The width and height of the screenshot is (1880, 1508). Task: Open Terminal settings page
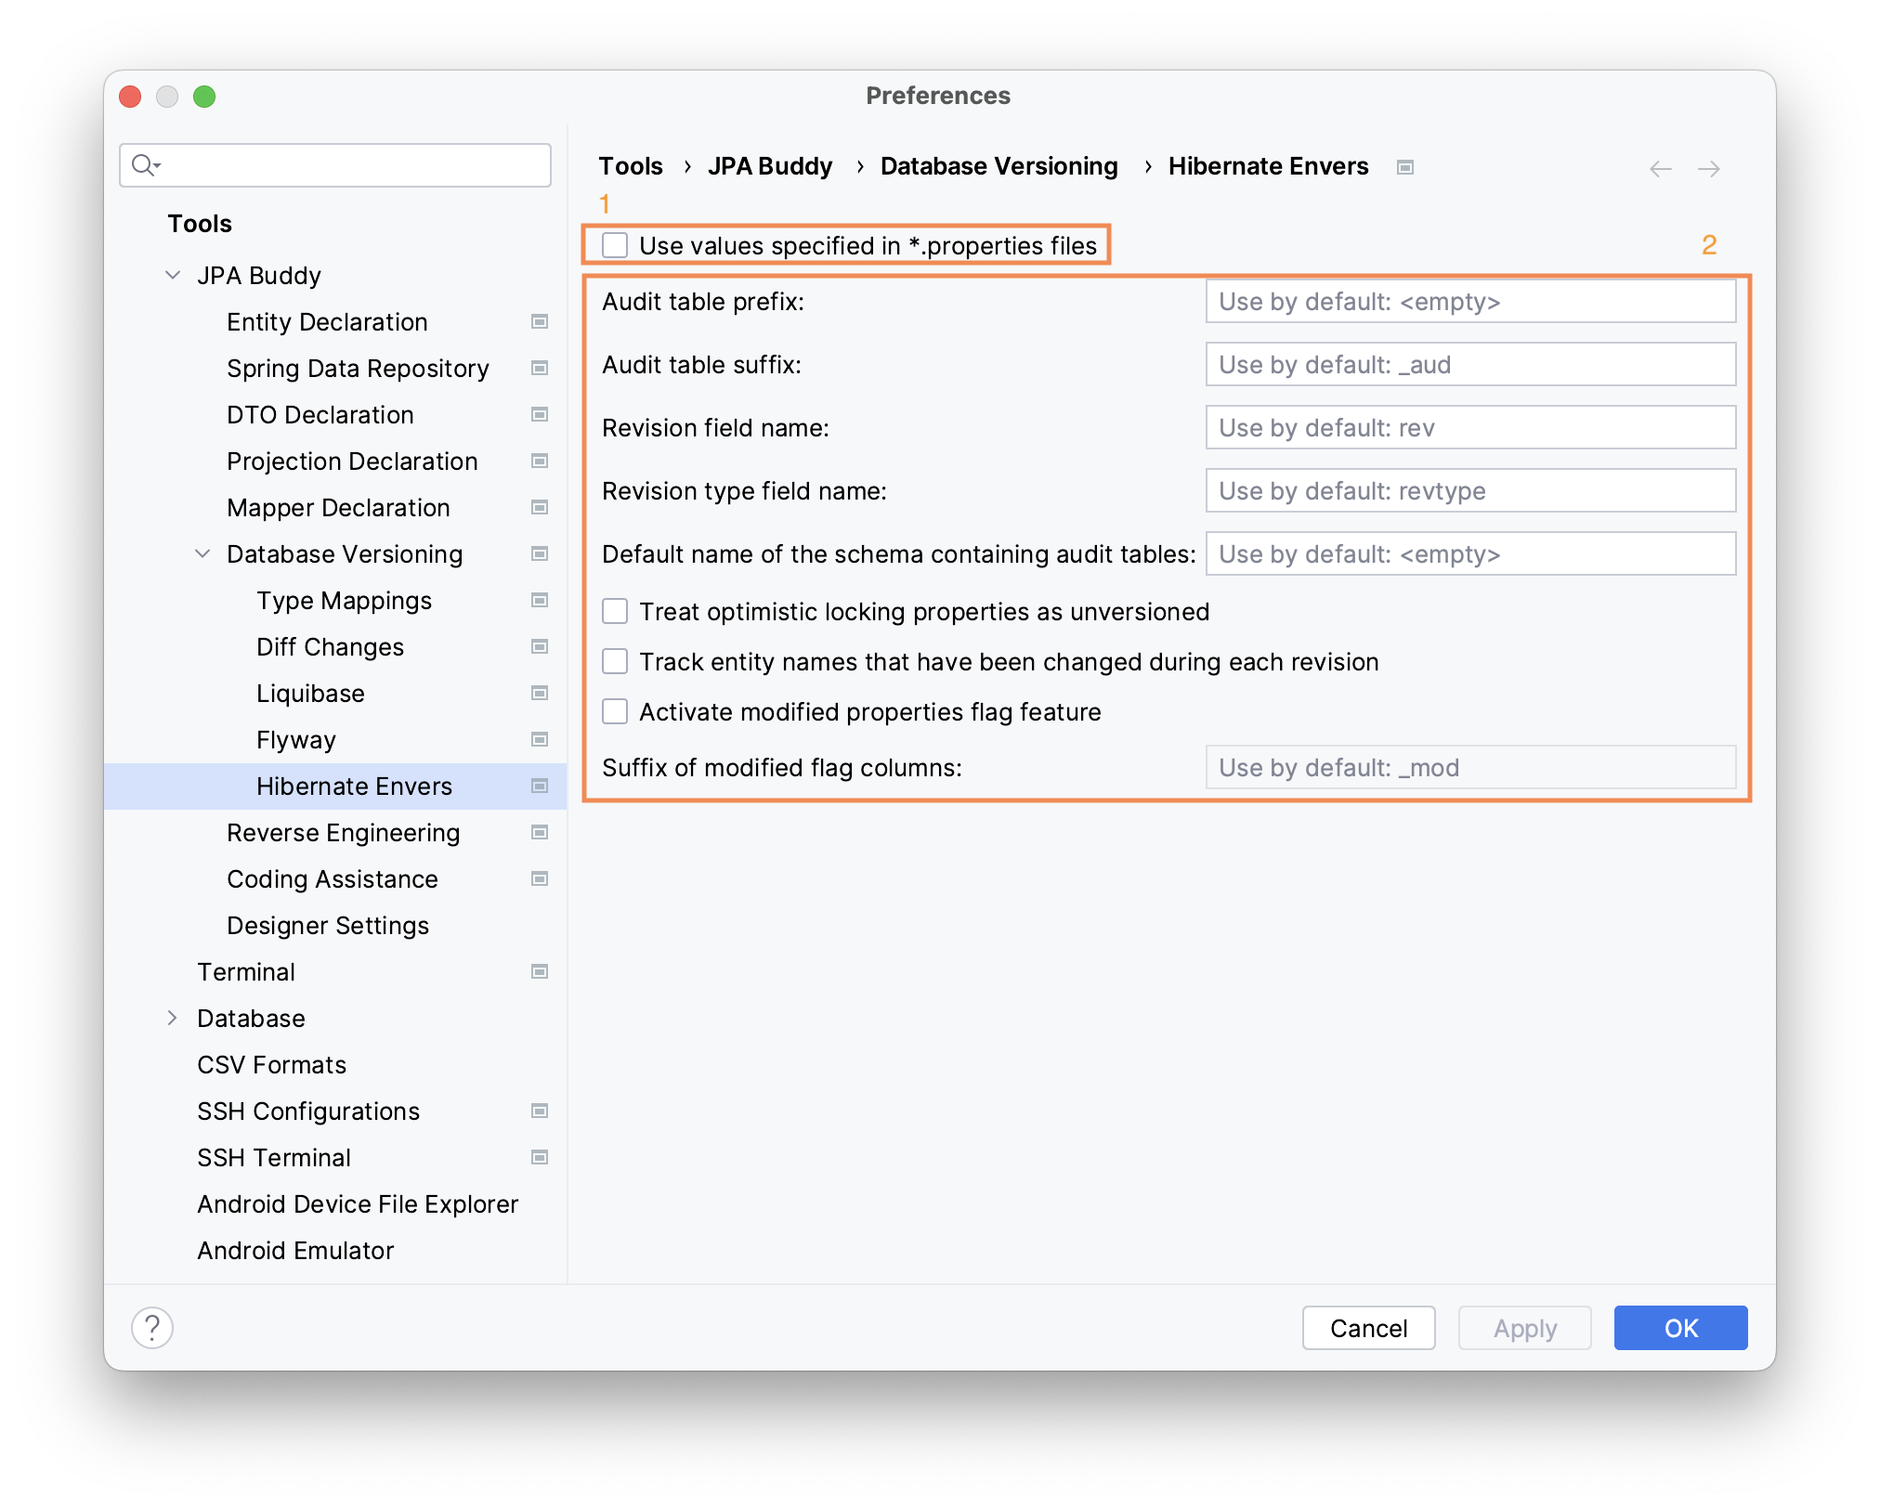tap(246, 971)
